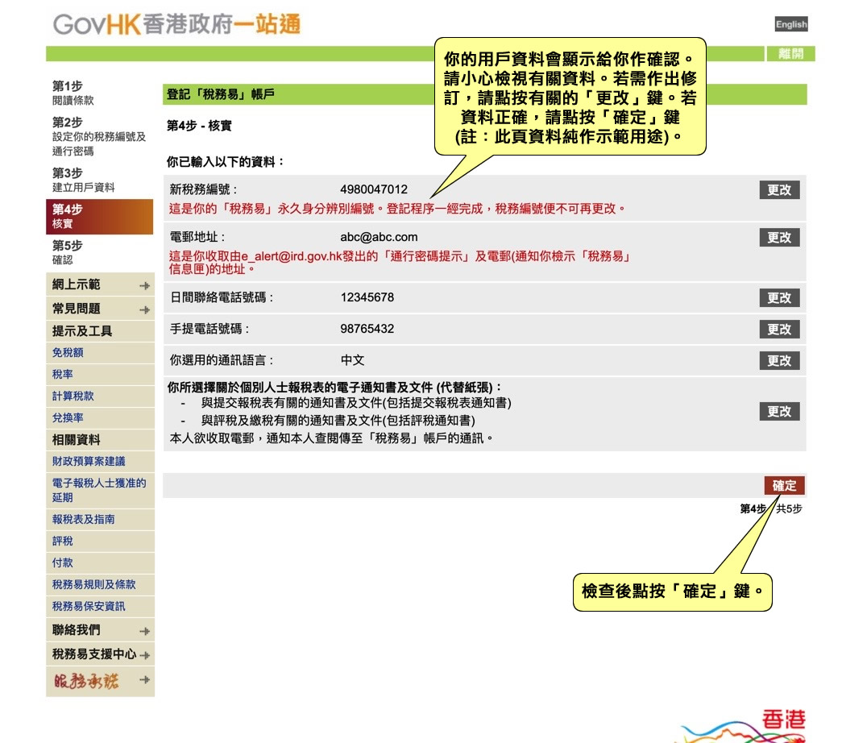This screenshot has height=743, width=842.
Task: Open the 電子報稅人士獲准的延期 link
Action: [99, 490]
